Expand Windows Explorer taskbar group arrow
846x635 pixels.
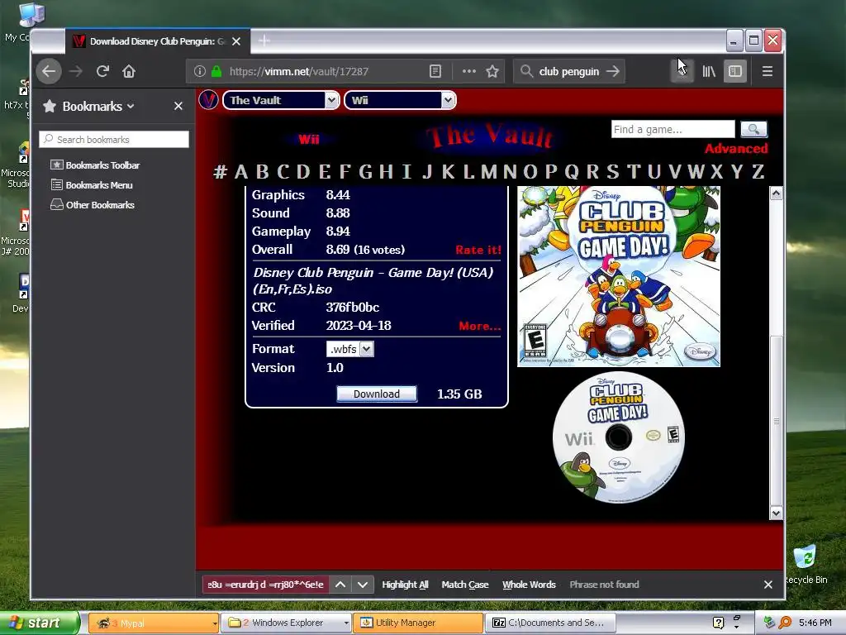click(346, 623)
